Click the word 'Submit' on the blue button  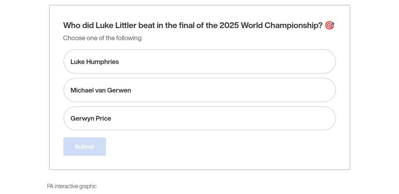tap(84, 147)
